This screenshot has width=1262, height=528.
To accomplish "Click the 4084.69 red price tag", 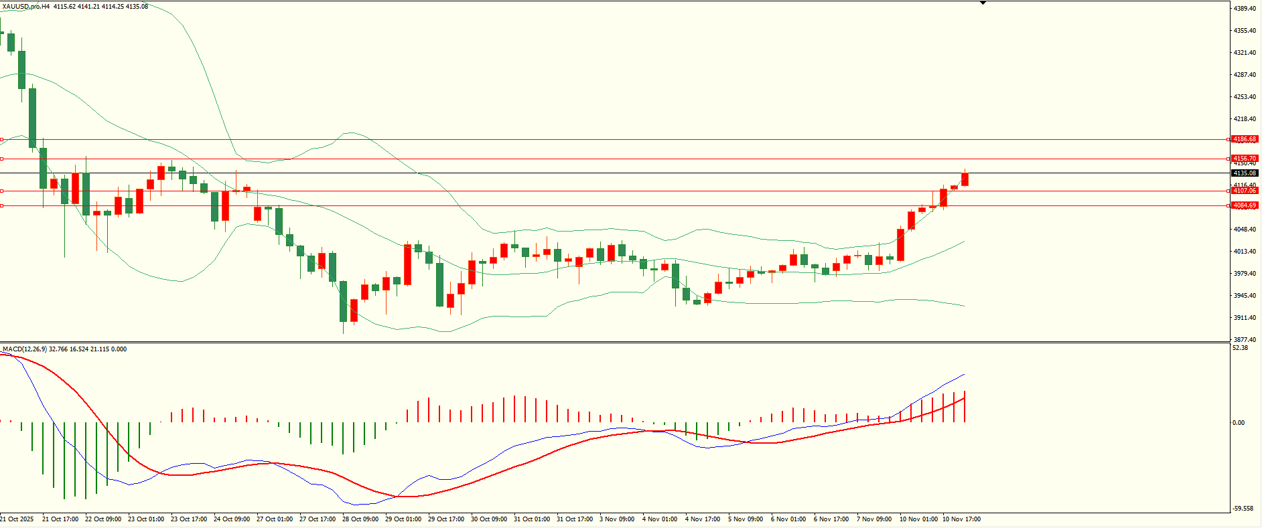I will click(1245, 205).
